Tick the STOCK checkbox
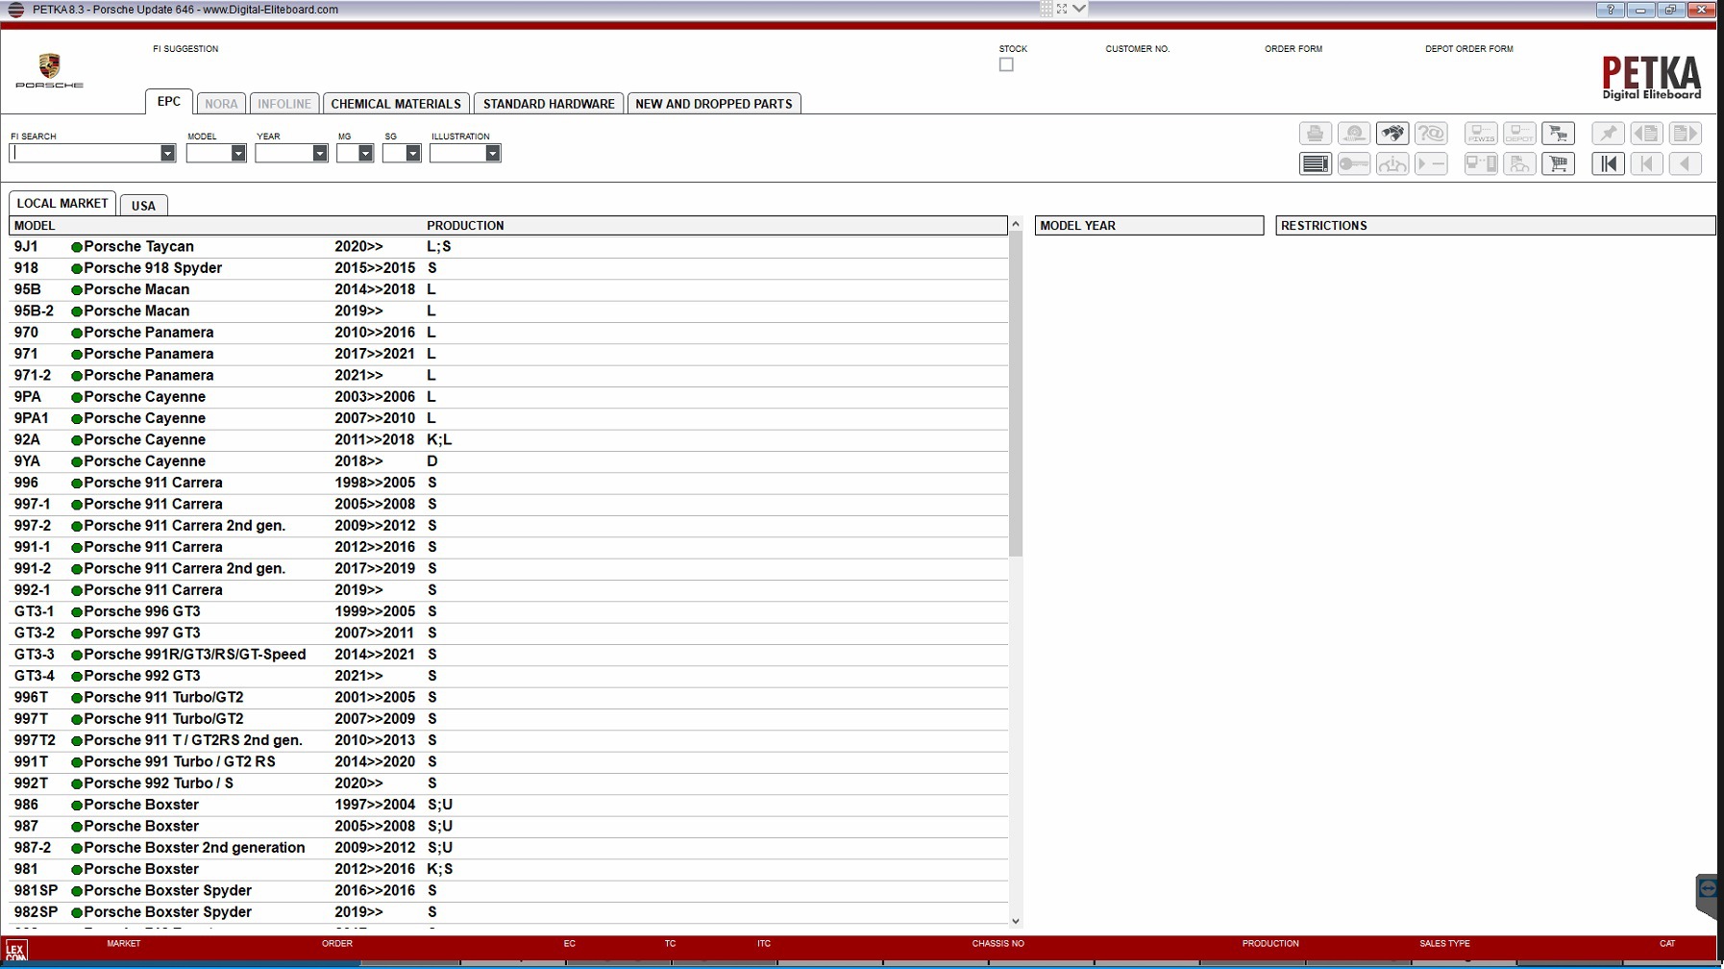The image size is (1724, 969). 1006,64
